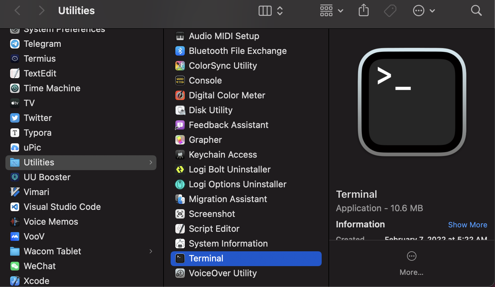Select the Typora app icon

[x=15, y=133]
